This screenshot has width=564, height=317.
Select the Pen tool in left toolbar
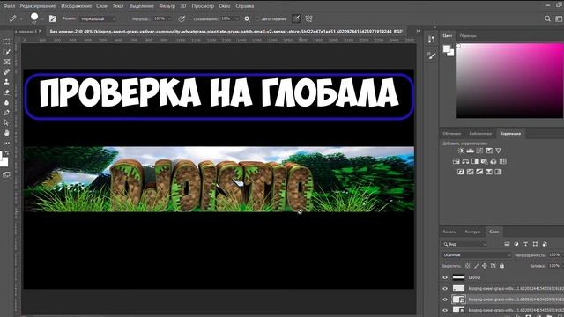(6, 113)
